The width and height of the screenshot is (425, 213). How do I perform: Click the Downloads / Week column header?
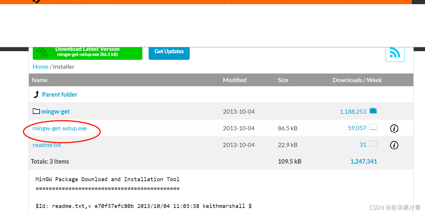click(x=357, y=80)
